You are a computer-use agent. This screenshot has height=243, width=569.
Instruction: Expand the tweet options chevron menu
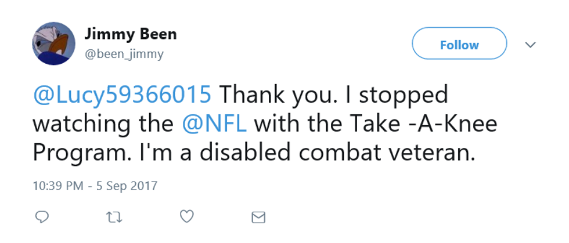[x=530, y=45]
